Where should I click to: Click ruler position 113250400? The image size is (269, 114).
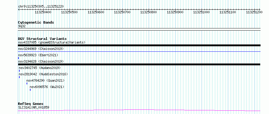pyautogui.click(x=43, y=12)
